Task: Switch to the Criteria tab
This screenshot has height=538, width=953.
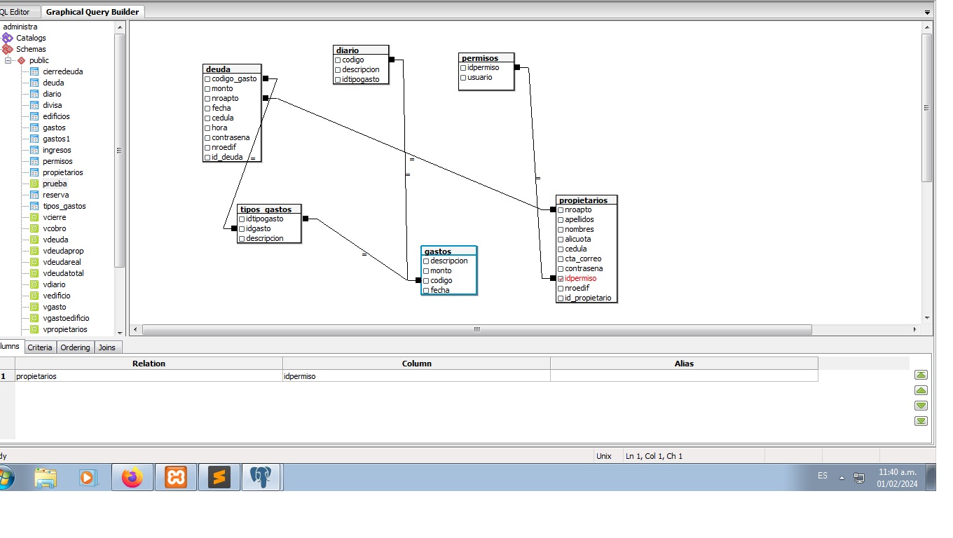Action: [40, 347]
